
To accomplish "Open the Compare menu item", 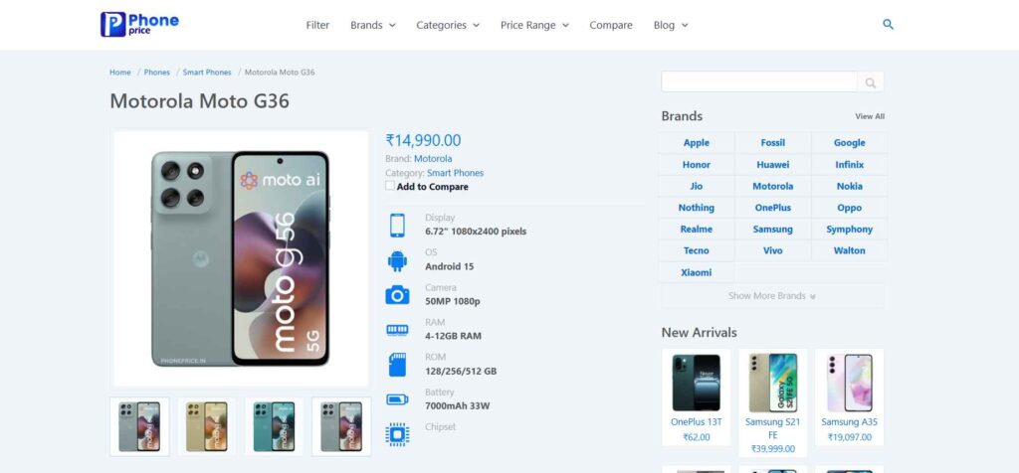I will pos(611,25).
